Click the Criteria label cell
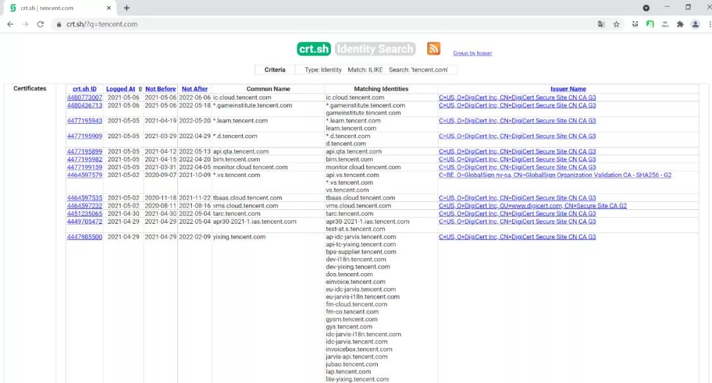The image size is (712, 383). click(x=275, y=70)
